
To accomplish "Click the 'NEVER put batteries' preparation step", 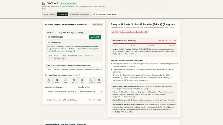I will (145, 65).
